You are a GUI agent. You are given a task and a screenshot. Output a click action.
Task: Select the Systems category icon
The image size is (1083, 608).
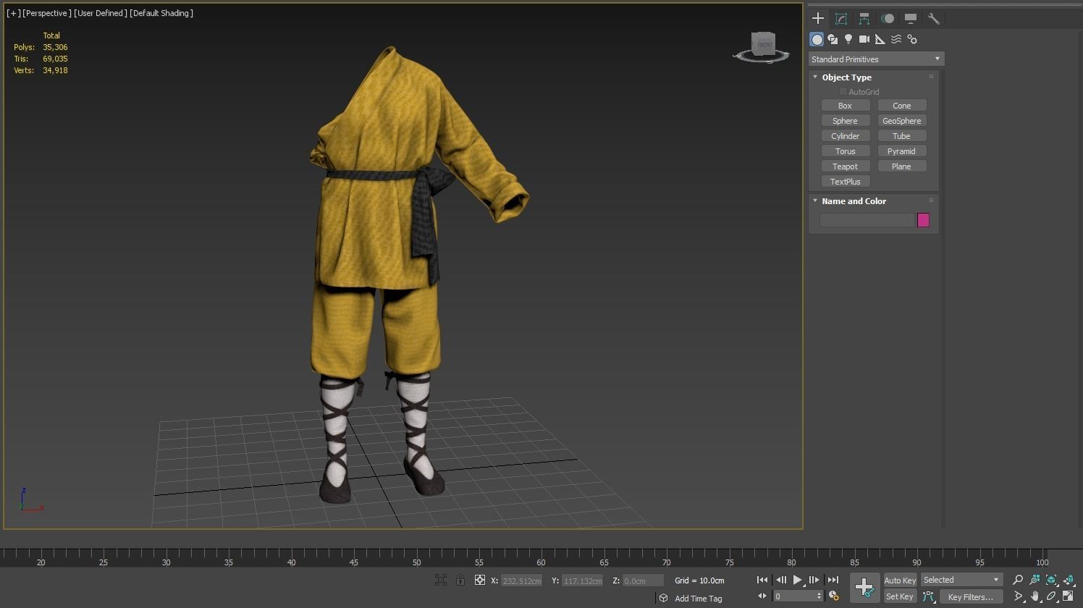click(x=912, y=39)
